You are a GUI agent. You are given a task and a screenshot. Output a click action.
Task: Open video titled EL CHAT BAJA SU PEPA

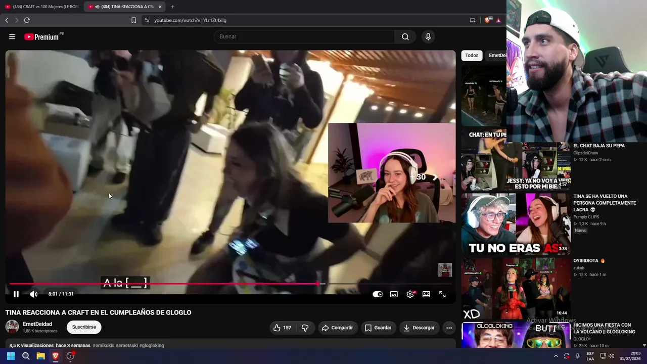click(x=599, y=146)
